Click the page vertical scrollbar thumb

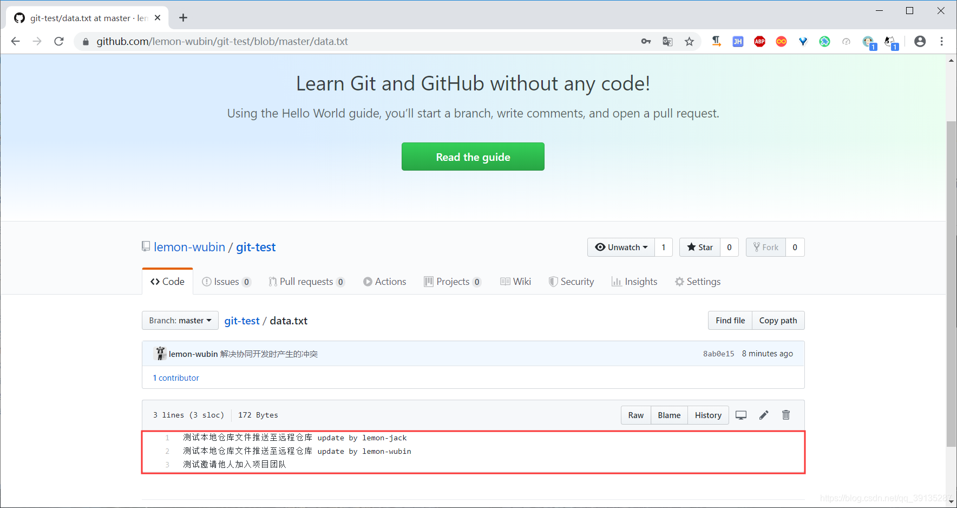pyautogui.click(x=951, y=284)
